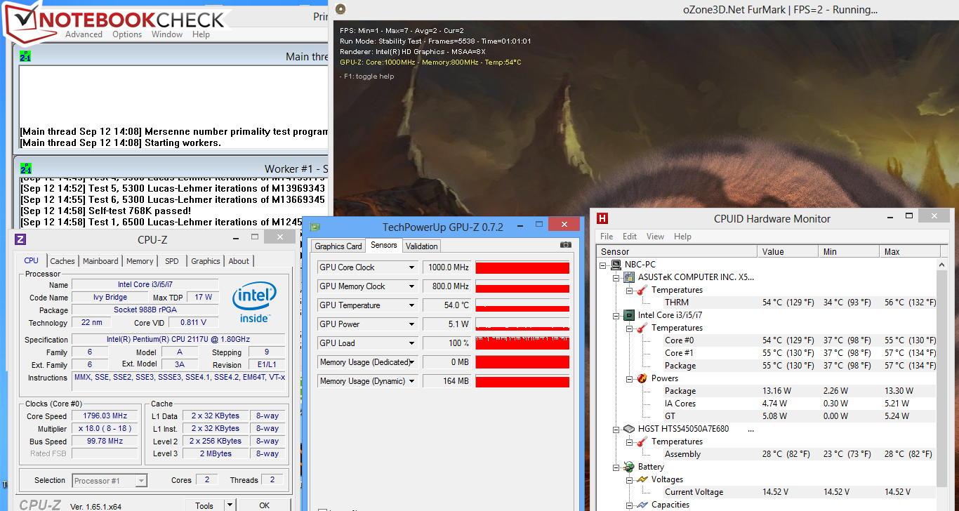
Task: Collapse the NBC-PC tree node
Action: coord(604,265)
